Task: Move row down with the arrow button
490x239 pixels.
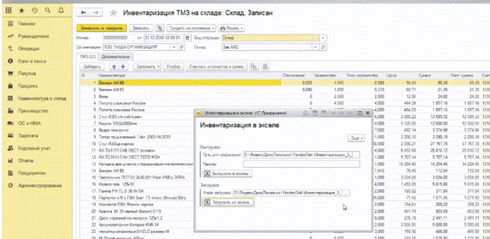Action: click(123, 67)
